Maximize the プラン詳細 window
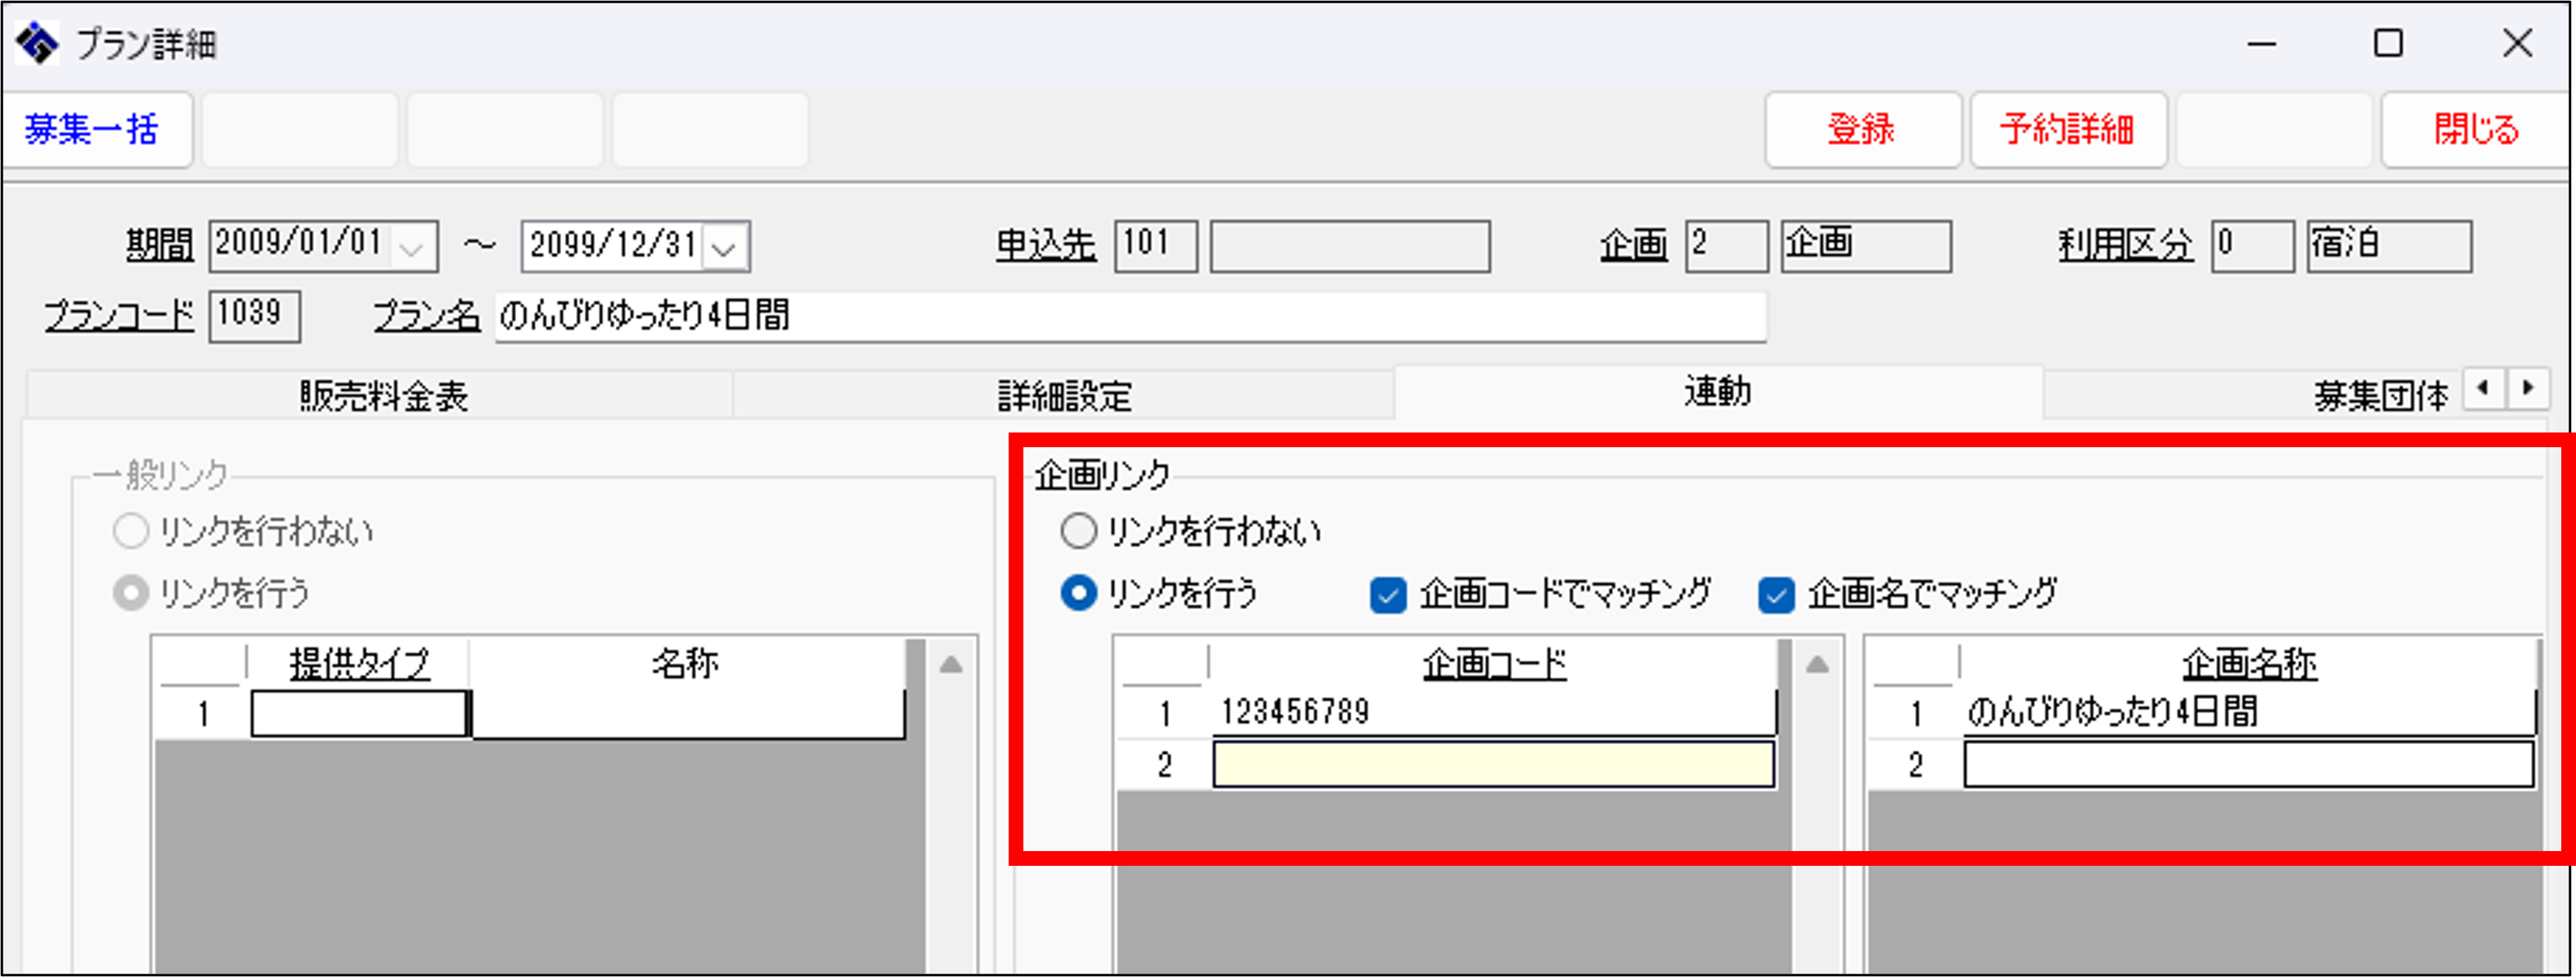 coord(2388,43)
